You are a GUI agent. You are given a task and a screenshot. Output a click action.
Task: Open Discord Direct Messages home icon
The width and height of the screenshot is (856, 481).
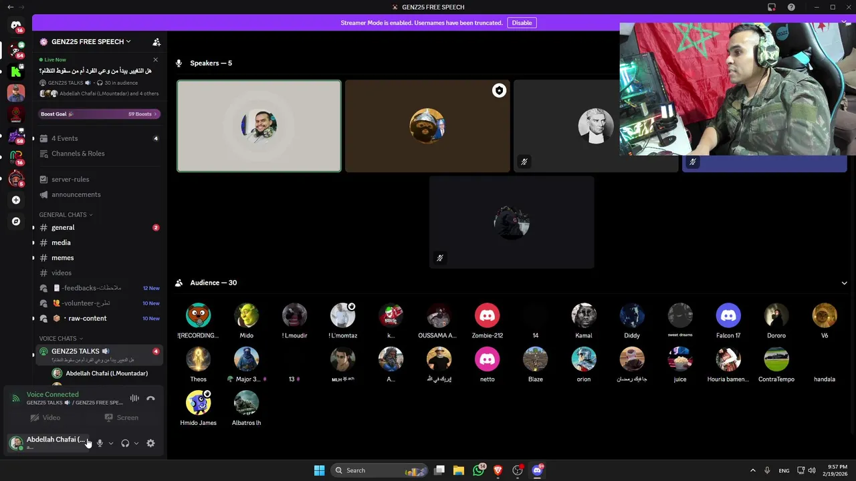click(x=16, y=26)
